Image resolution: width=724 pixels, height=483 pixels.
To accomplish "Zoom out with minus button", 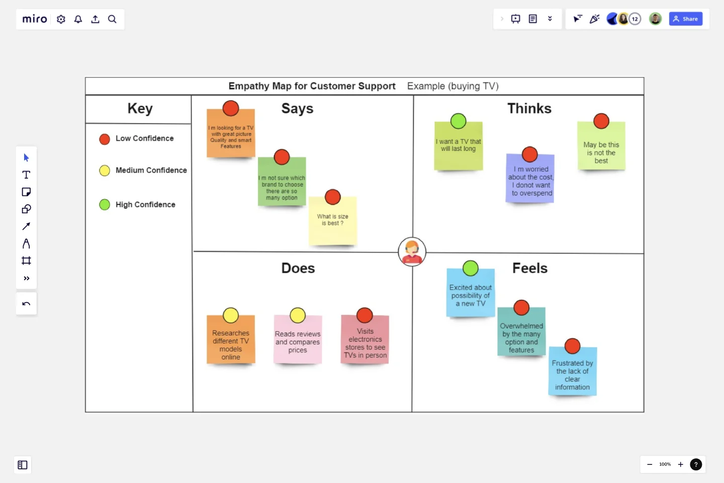I will pos(650,464).
